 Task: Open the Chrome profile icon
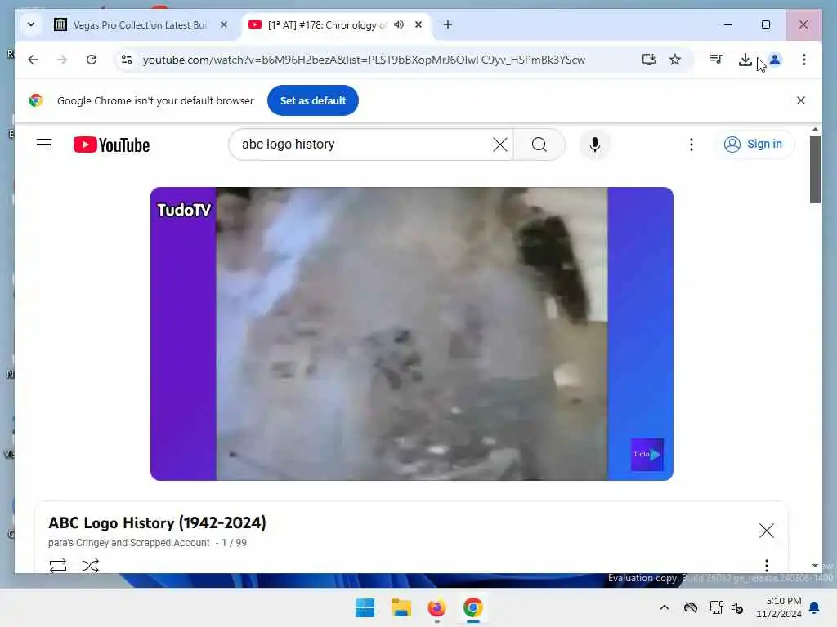775,60
